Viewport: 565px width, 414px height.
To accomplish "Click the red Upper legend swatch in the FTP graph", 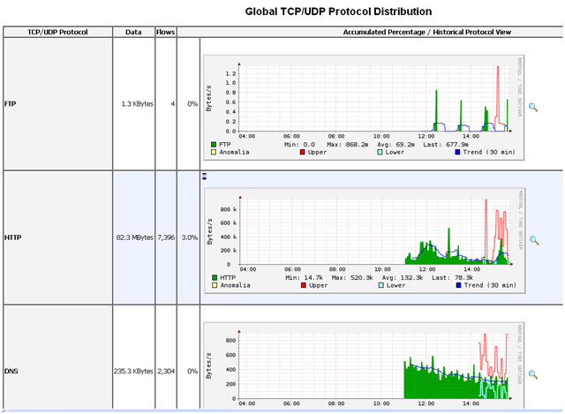I will (x=302, y=152).
